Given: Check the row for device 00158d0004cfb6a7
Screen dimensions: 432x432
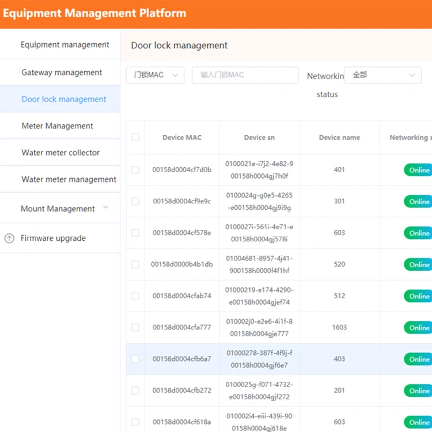Looking at the screenshot, I should [x=135, y=359].
